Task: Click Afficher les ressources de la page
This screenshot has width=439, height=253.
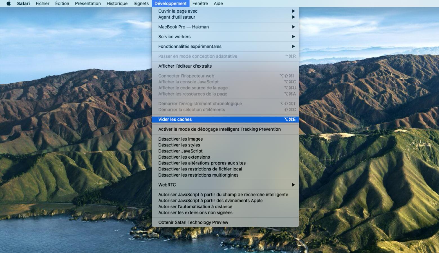Action: click(x=225, y=94)
